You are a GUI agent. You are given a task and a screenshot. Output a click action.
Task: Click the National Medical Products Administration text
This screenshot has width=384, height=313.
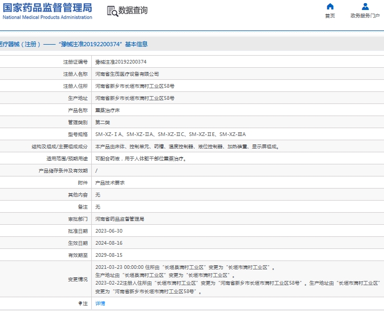pos(47,17)
